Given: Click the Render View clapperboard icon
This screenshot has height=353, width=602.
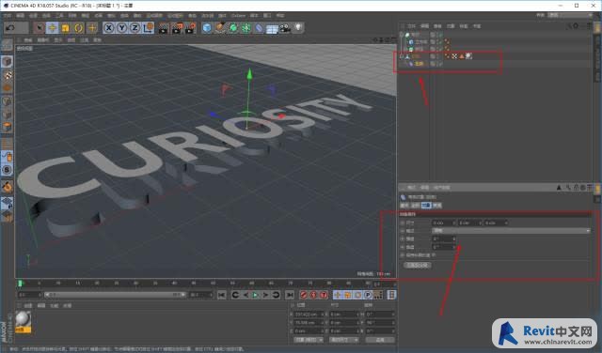Looking at the screenshot, I should pos(163,28).
